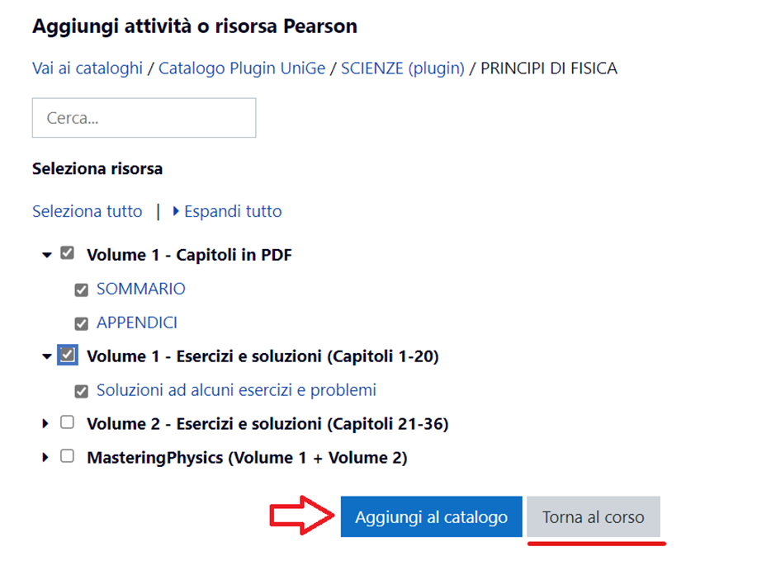
Task: Uncheck Soluzioni ad alcuni esercizi checkbox
Action: [x=81, y=390]
